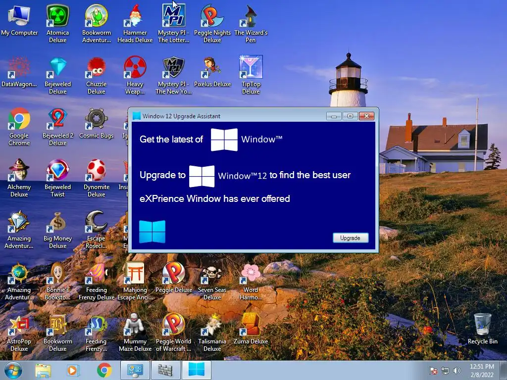Select Big Money Deluxe icon

(57, 230)
